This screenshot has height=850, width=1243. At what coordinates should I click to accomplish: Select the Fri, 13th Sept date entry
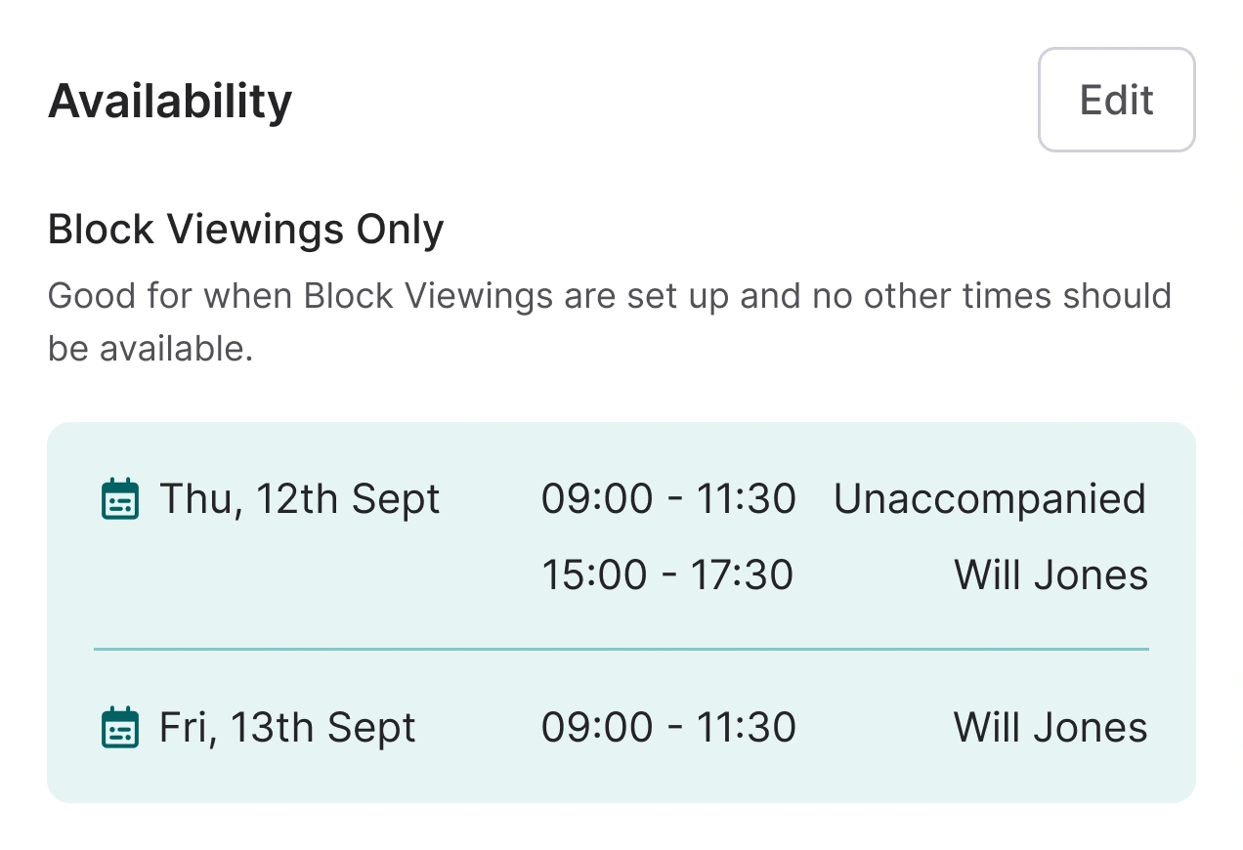coord(286,728)
